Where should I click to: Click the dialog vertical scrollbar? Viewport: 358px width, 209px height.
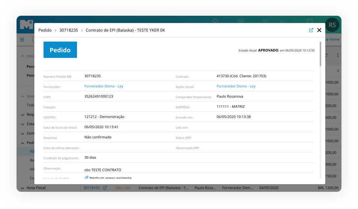(320, 54)
